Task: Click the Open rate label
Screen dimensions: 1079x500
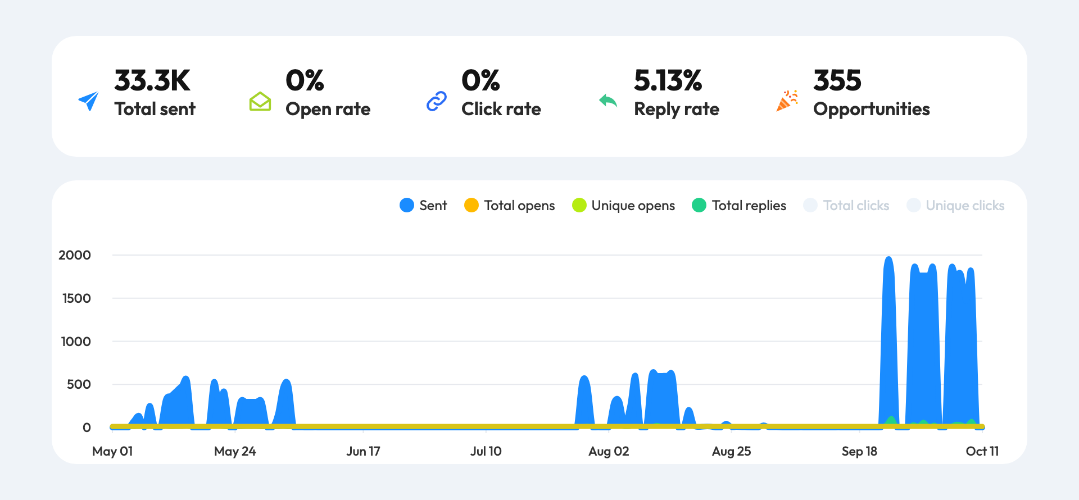Action: [328, 110]
